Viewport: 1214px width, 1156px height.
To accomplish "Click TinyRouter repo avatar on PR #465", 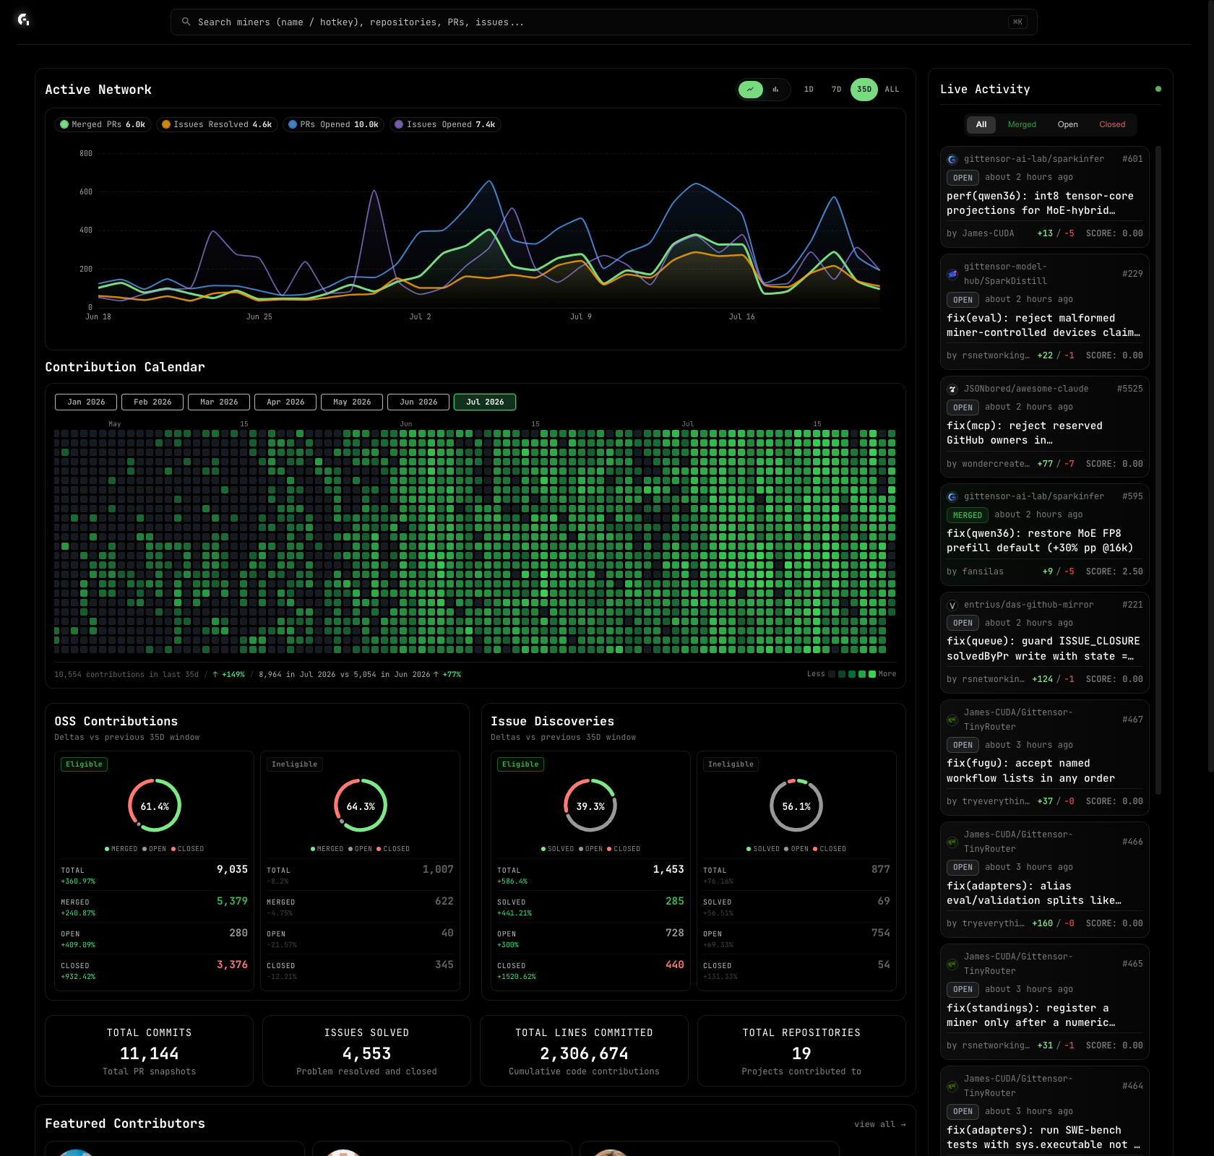I will tap(952, 964).
